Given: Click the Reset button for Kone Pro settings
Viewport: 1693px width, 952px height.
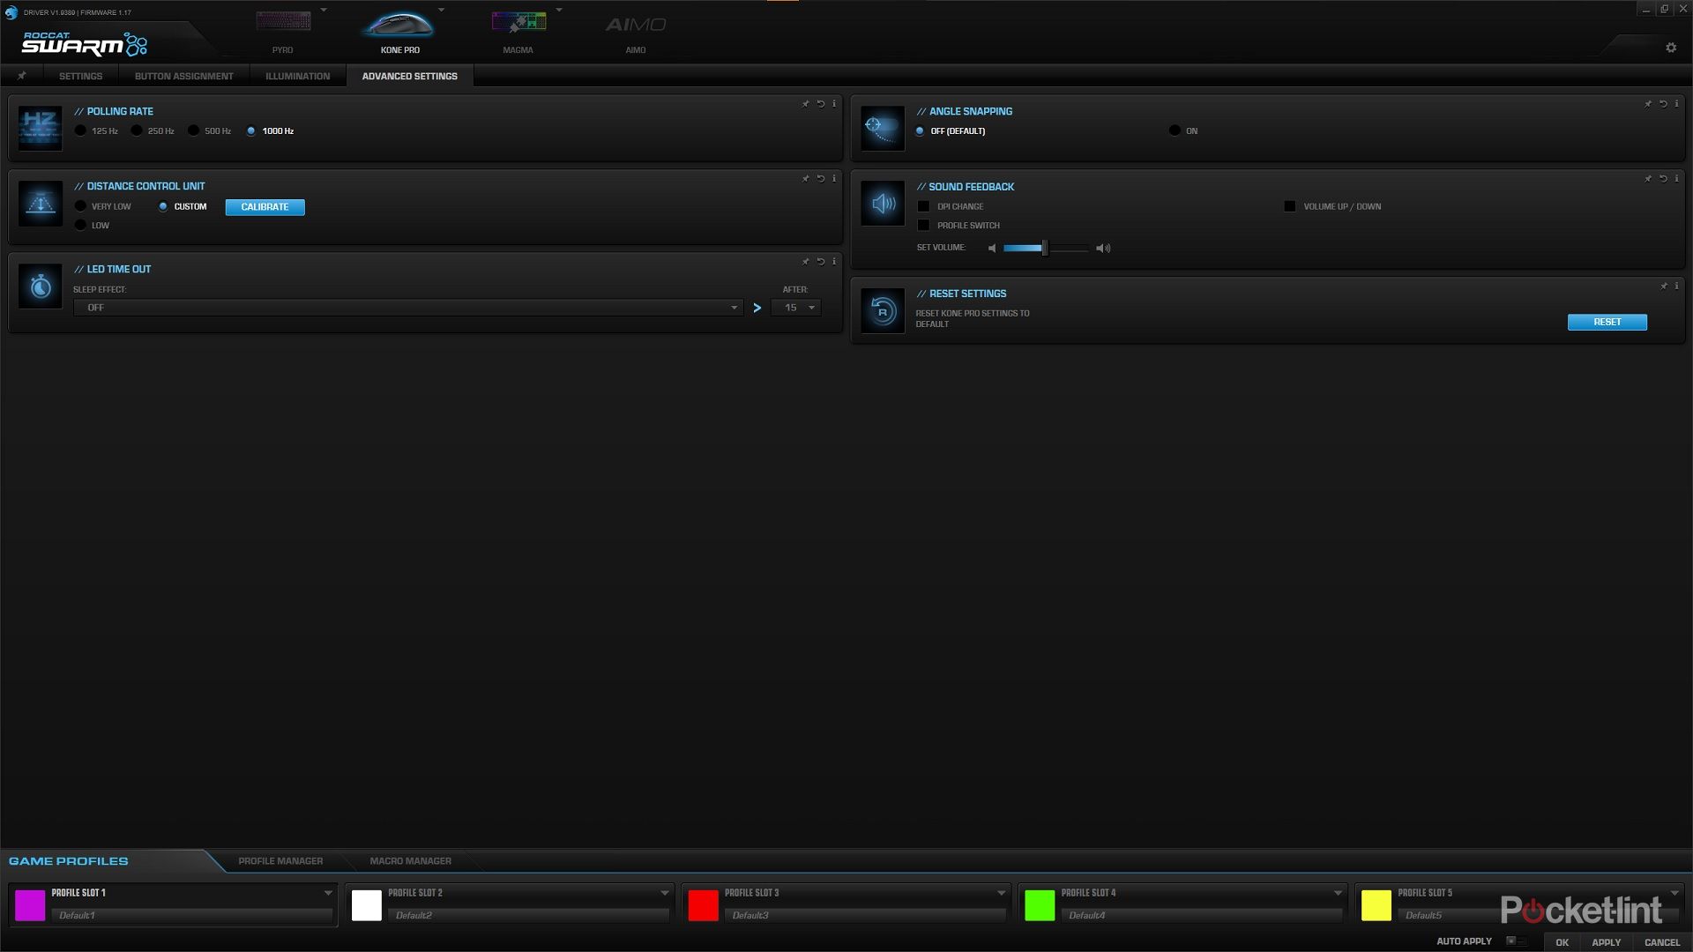Looking at the screenshot, I should click(1607, 322).
